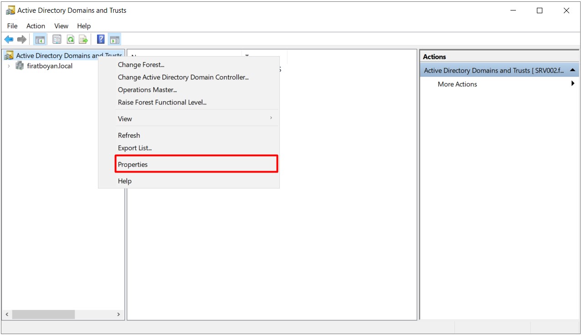Expand More Actions arrow in Actions pane
The height and width of the screenshot is (335, 582).
pyautogui.click(x=573, y=84)
